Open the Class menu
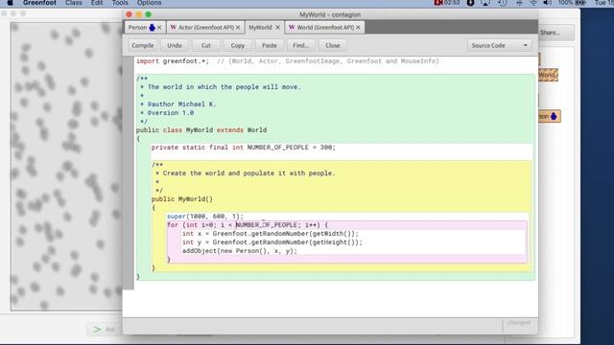614x345 pixels. (x=74, y=3)
